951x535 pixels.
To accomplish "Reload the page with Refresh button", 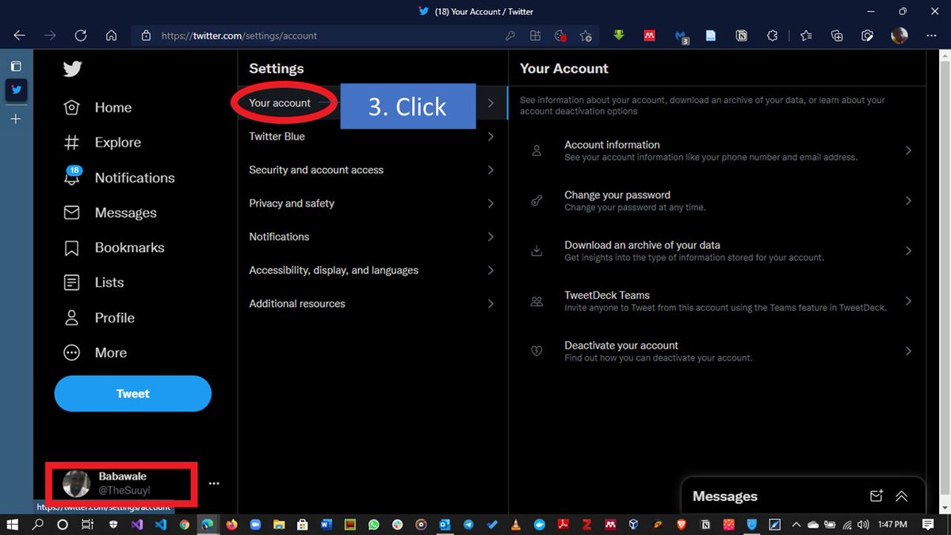I will [80, 36].
